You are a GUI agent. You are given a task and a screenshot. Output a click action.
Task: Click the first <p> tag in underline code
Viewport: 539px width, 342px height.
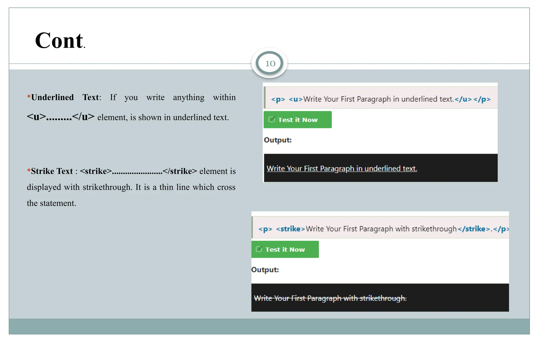click(278, 99)
